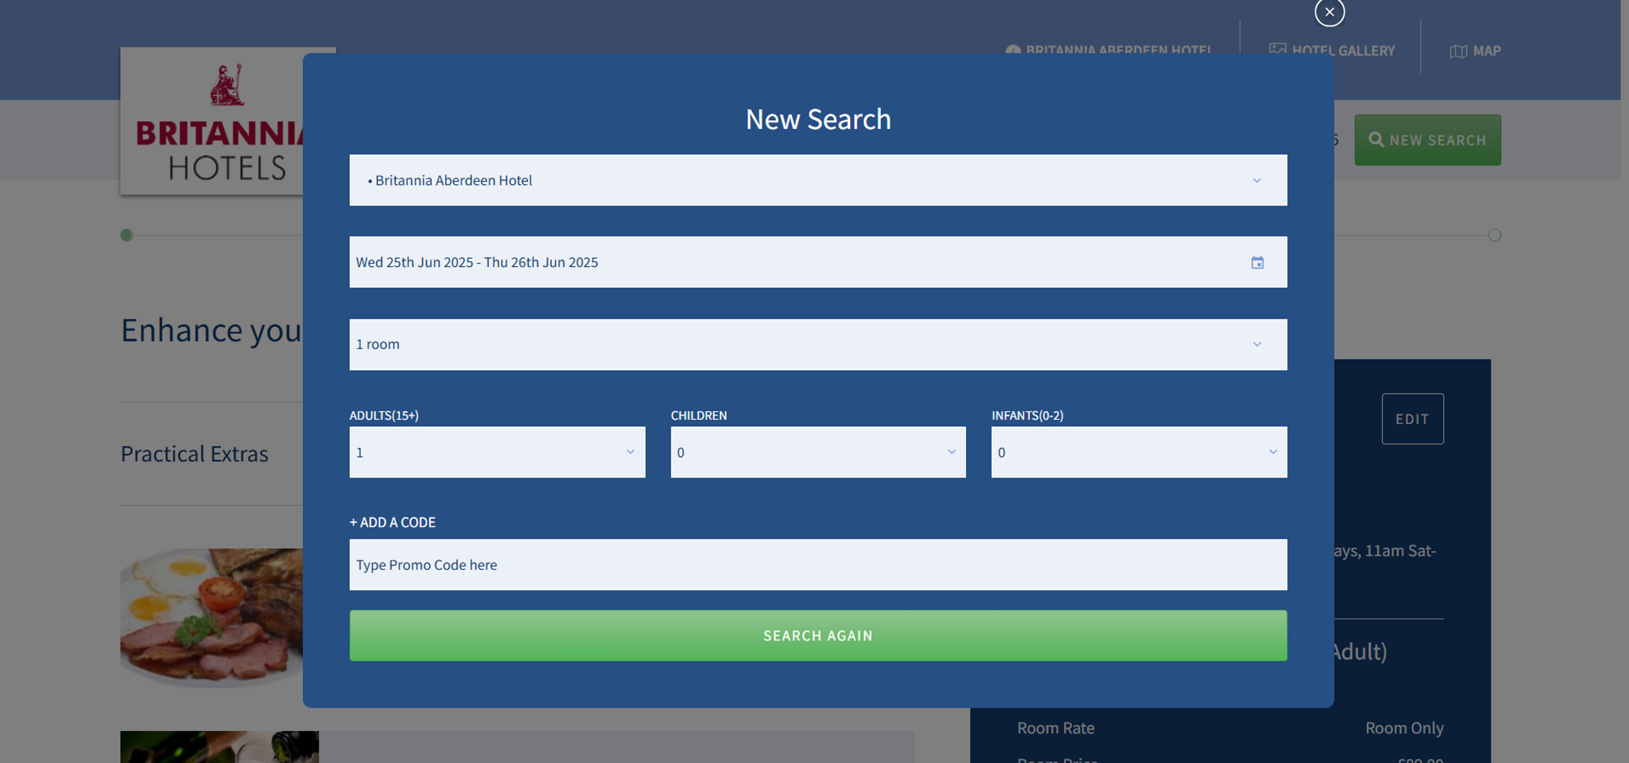Click the magnifier icon on New Search
The image size is (1629, 763).
[1376, 140]
